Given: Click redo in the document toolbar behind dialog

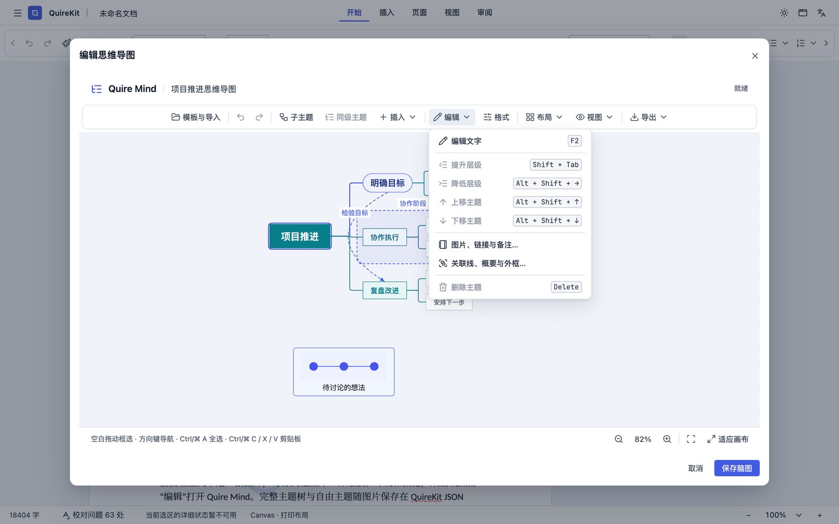Looking at the screenshot, I should coord(48,43).
